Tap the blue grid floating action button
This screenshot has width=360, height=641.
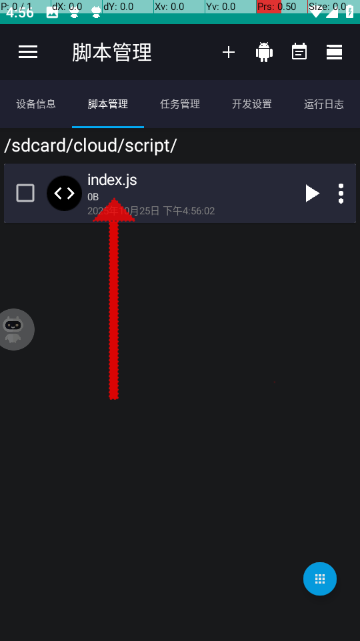point(320,579)
